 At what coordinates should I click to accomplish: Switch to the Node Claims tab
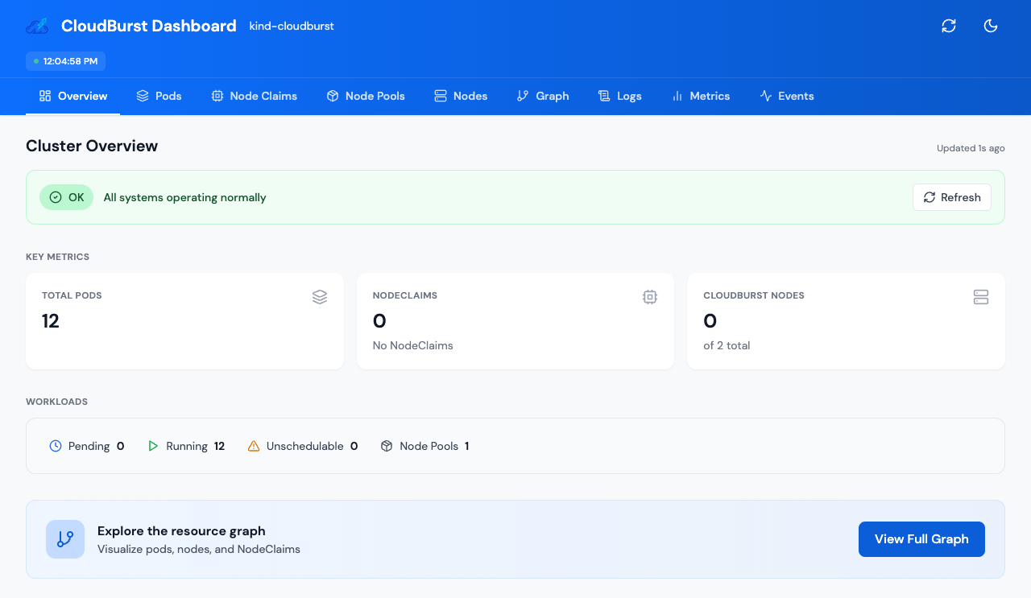point(254,96)
